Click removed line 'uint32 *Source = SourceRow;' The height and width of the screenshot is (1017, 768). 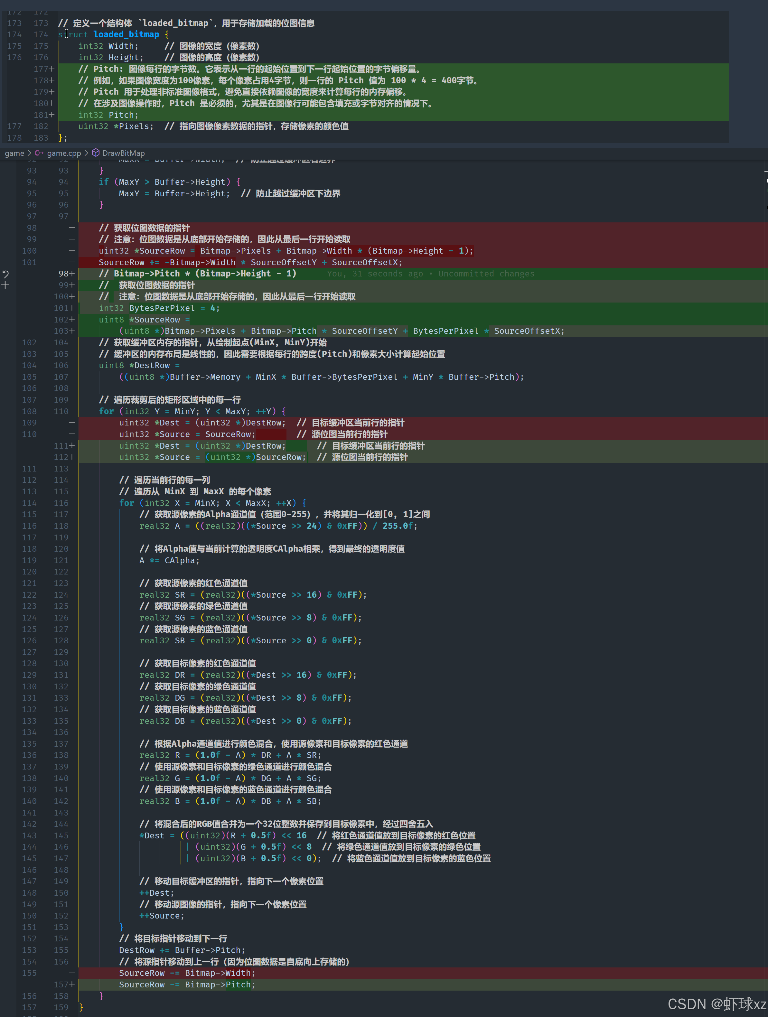click(187, 434)
